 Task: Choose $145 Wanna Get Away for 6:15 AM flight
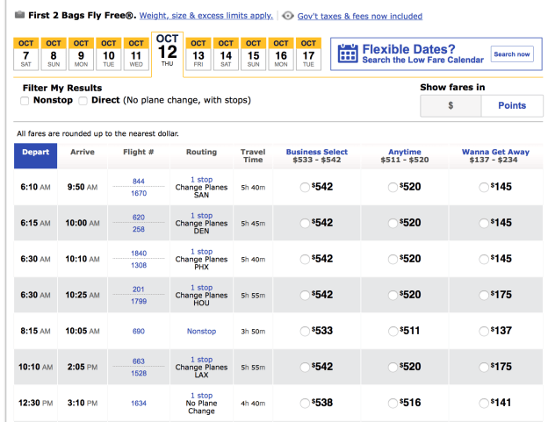tap(484, 224)
